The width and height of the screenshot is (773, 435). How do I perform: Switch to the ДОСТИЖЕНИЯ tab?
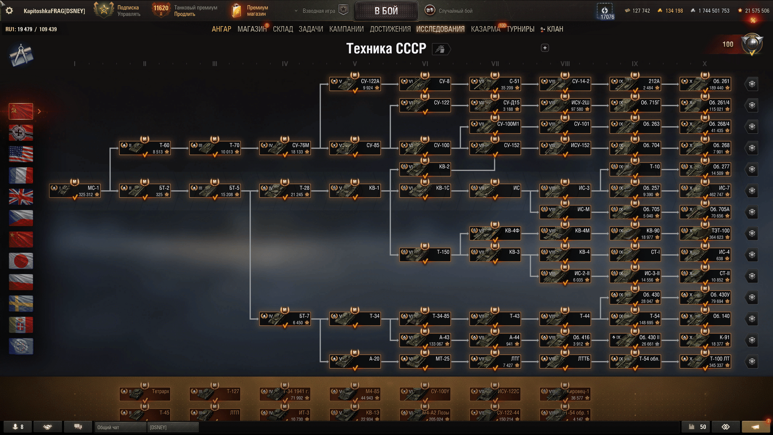390,29
